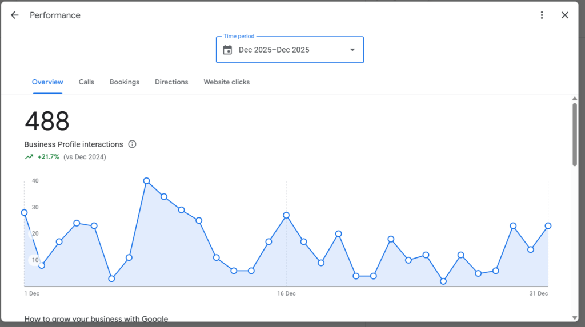This screenshot has width=585, height=327.
Task: Close the Performance panel with the X
Action: point(564,15)
